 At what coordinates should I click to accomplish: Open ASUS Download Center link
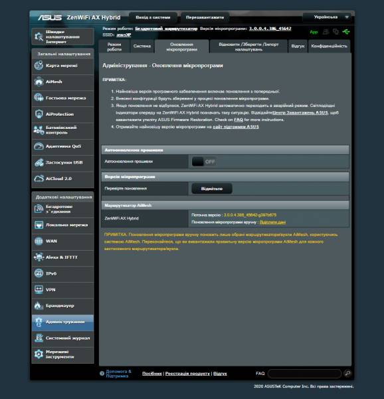(300, 112)
